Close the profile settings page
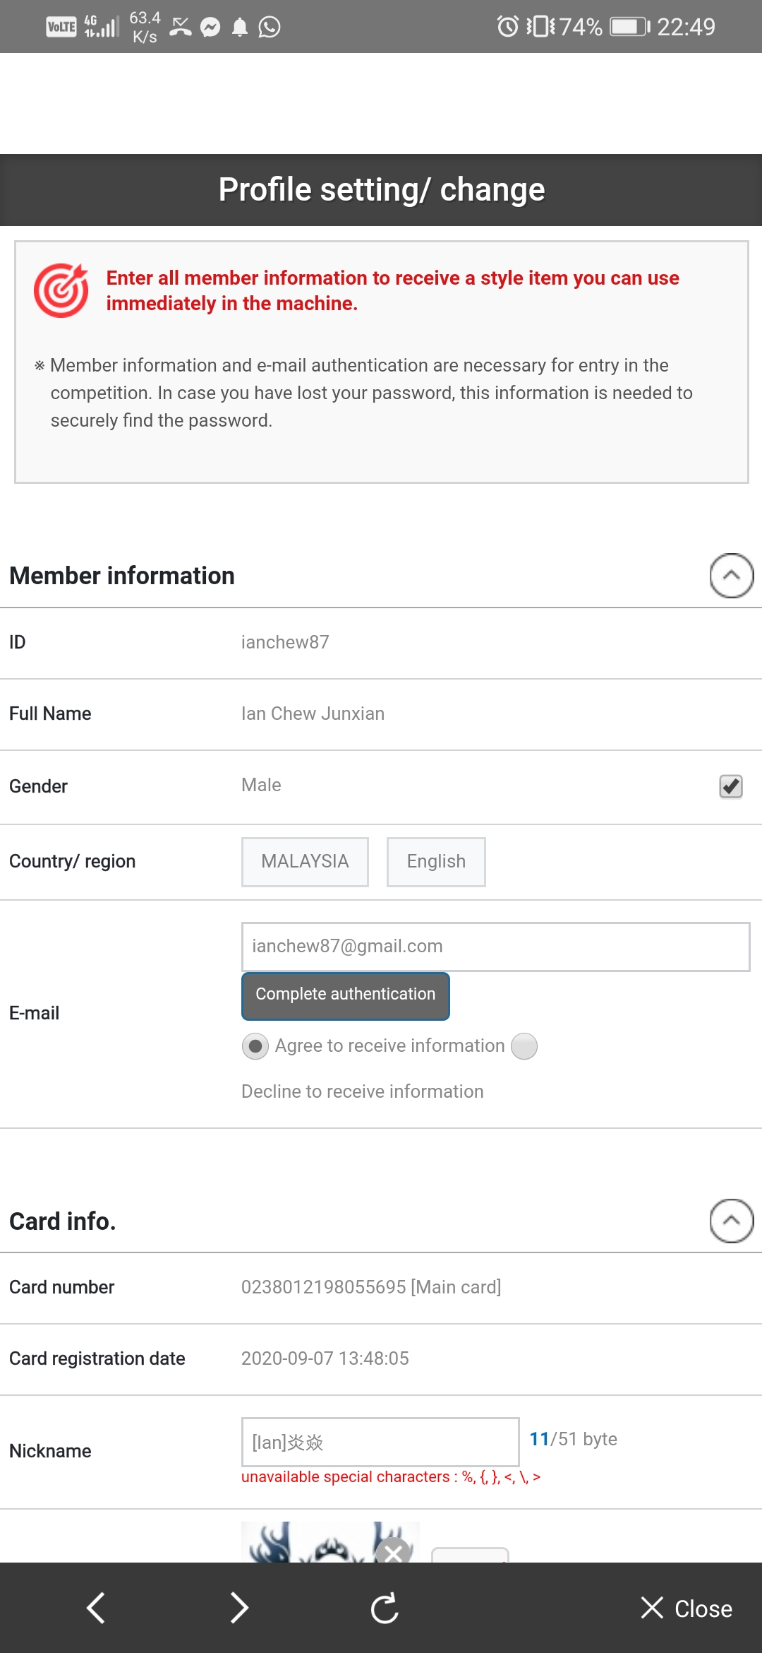Screen dimensions: 762x1653 tap(687, 1608)
